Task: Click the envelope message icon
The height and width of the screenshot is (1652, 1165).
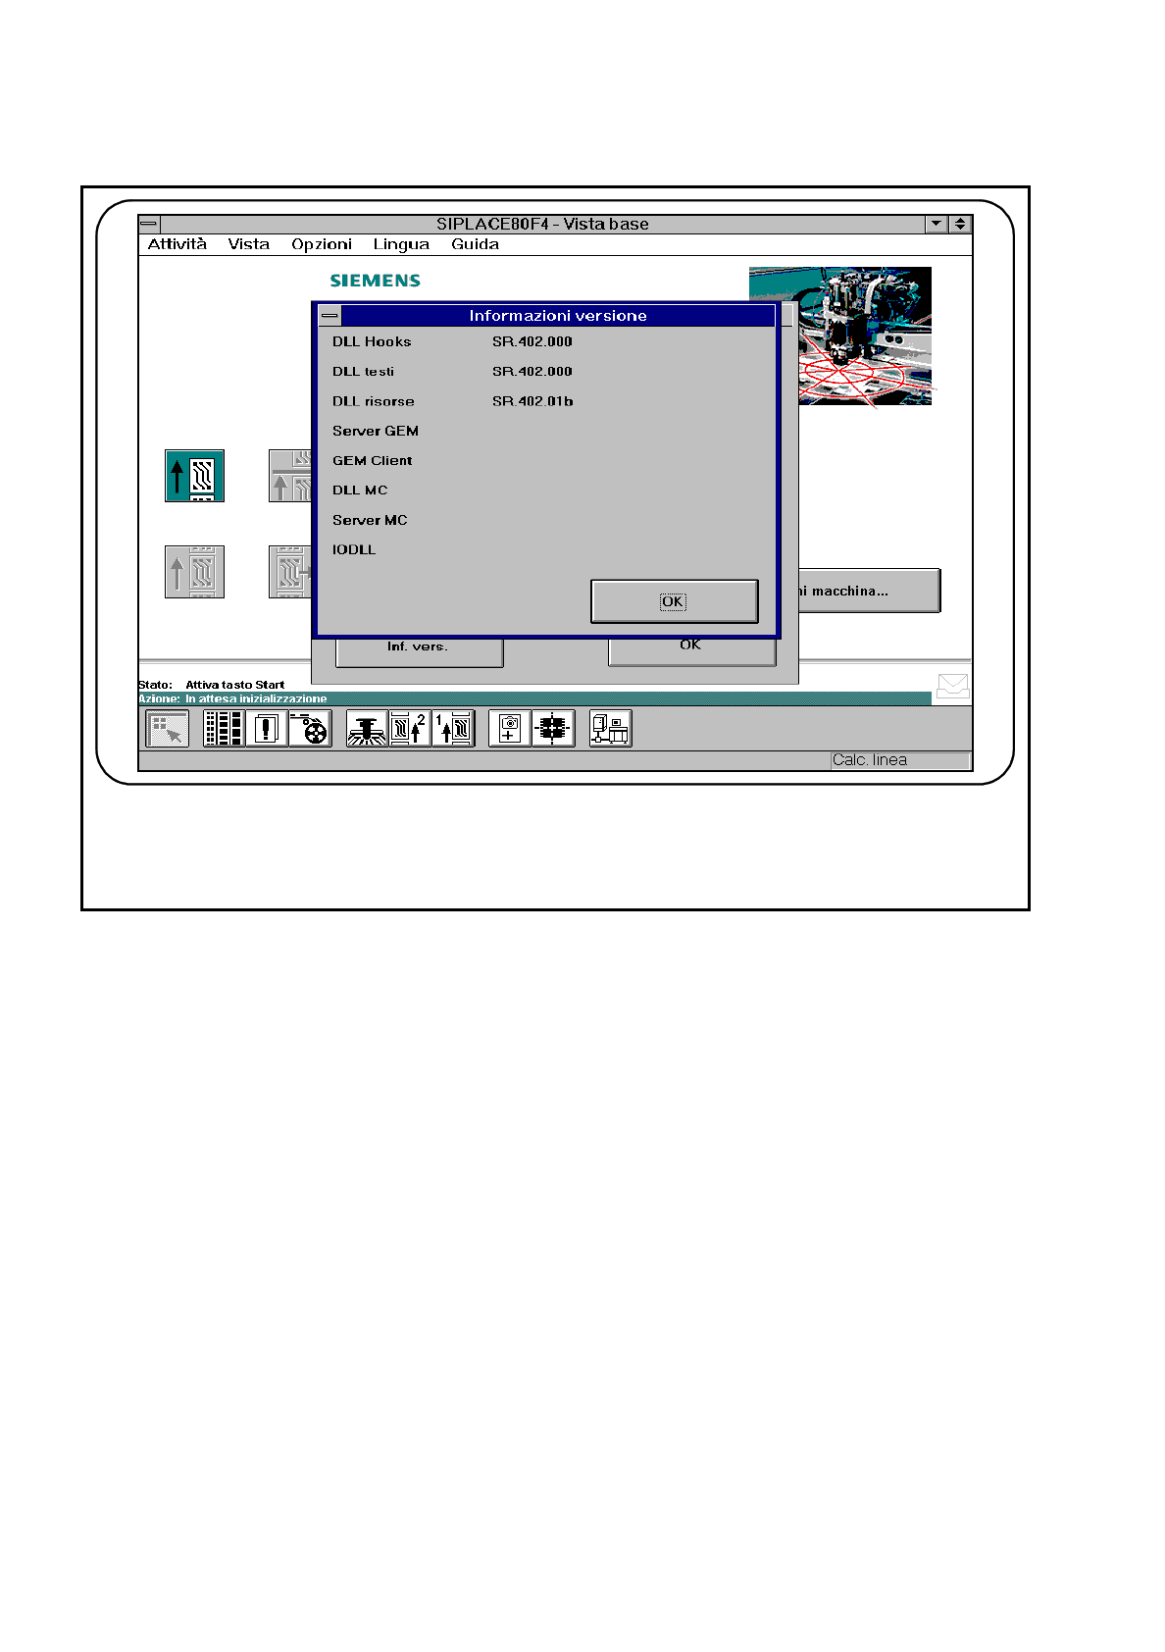Action: (x=952, y=686)
